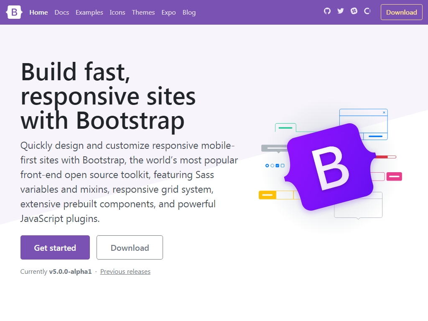This screenshot has width=428, height=321.
Task: Click the purple Get started button
Action: (55, 247)
